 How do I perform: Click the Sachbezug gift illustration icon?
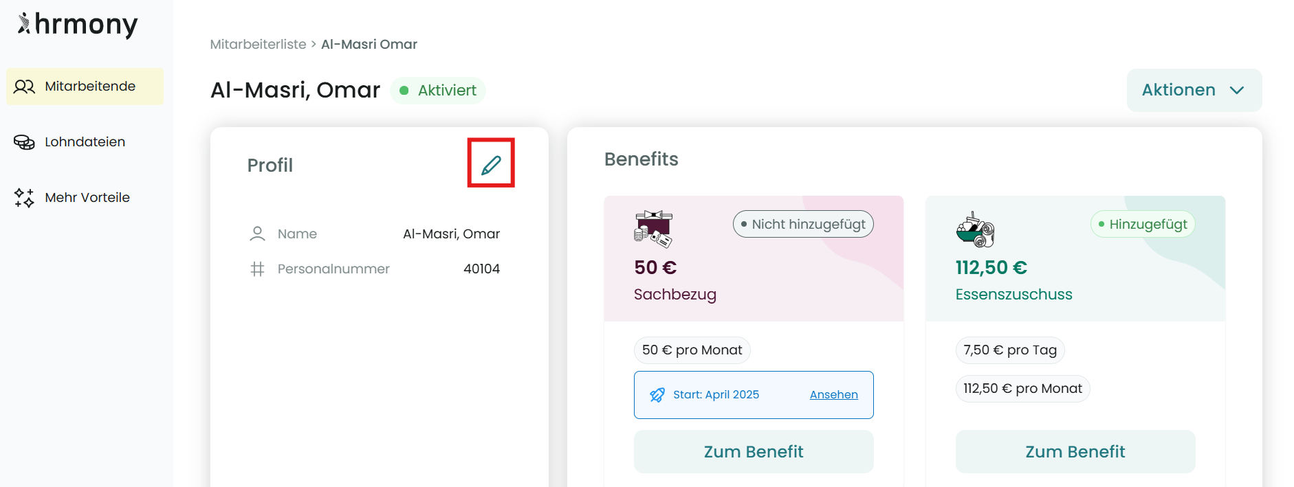tap(653, 229)
